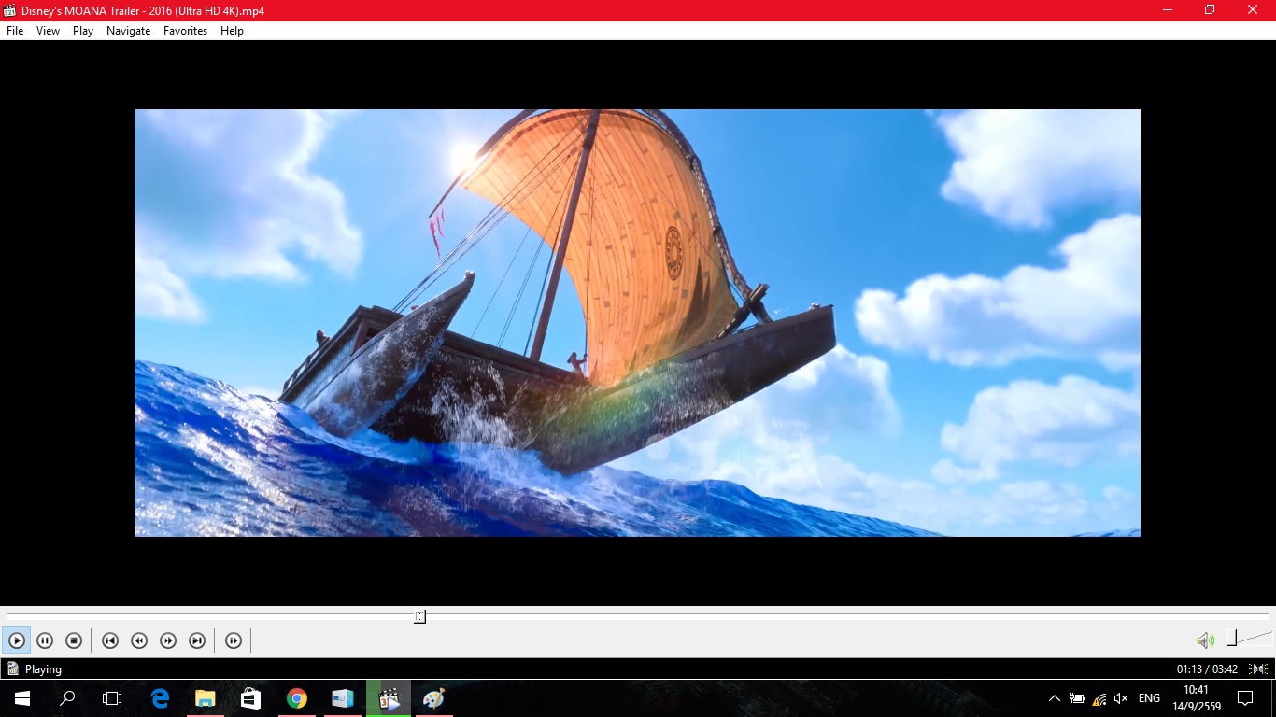Open the View menu
This screenshot has width=1276, height=717.
[x=48, y=31]
